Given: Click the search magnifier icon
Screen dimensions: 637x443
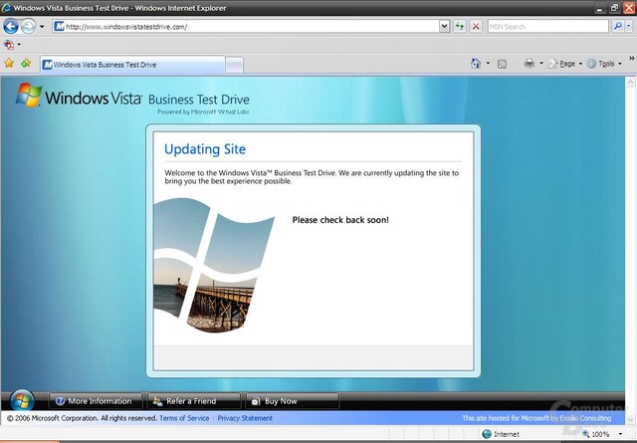Looking at the screenshot, I should 618,27.
